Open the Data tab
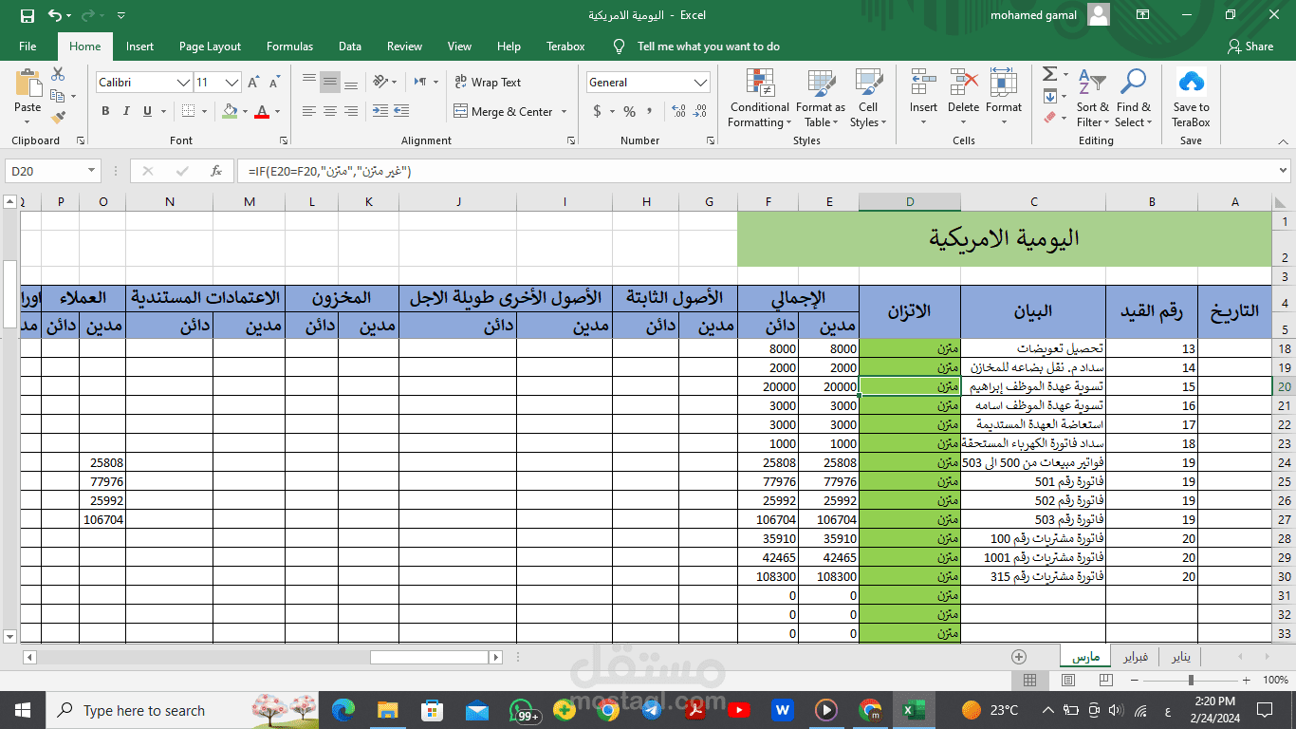The height and width of the screenshot is (729, 1296). (350, 47)
